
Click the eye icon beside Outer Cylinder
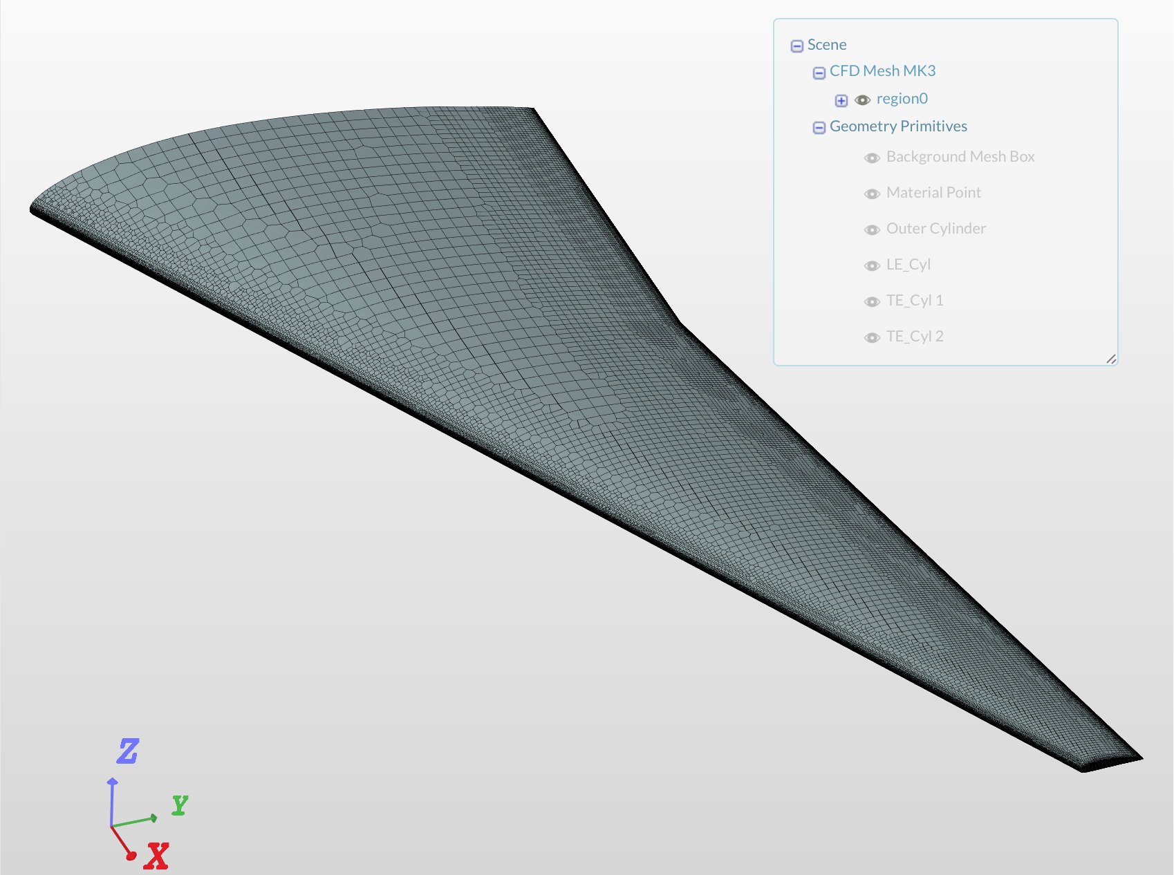tap(871, 229)
